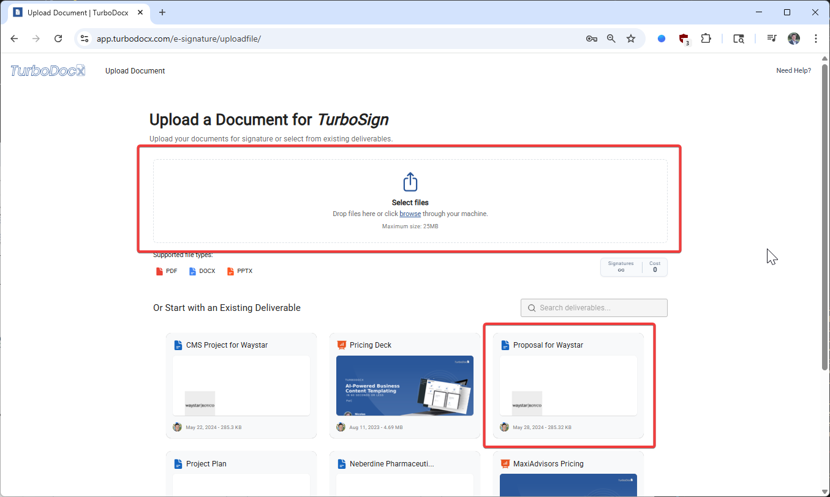The image size is (830, 497).
Task: Open the password key icon in address bar
Action: [591, 39]
